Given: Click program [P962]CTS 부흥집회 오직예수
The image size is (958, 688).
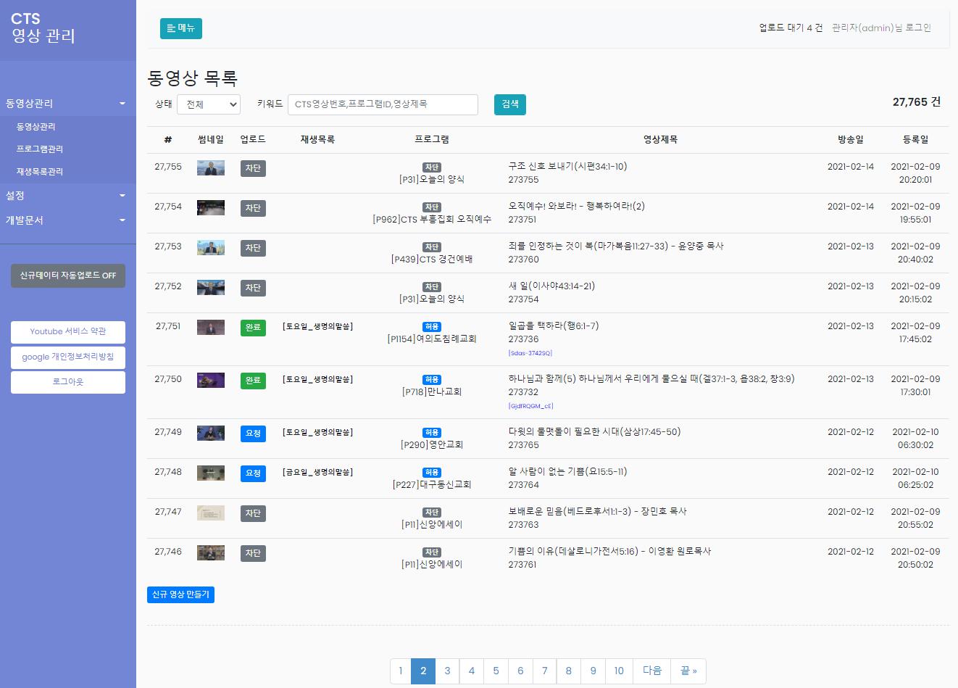Looking at the screenshot, I should pyautogui.click(x=432, y=219).
